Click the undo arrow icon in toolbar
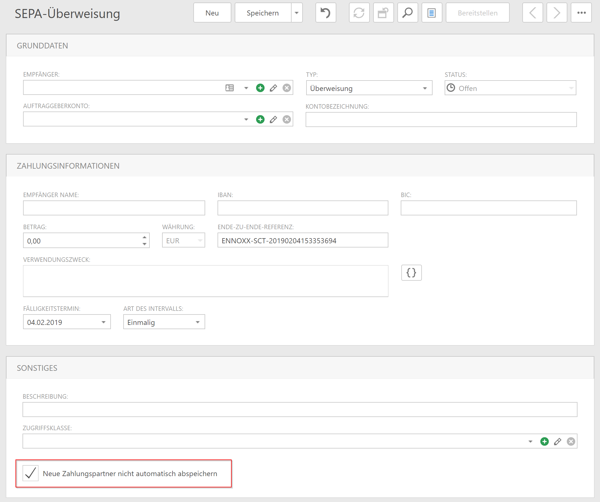Image resolution: width=600 pixels, height=502 pixels. click(x=325, y=13)
